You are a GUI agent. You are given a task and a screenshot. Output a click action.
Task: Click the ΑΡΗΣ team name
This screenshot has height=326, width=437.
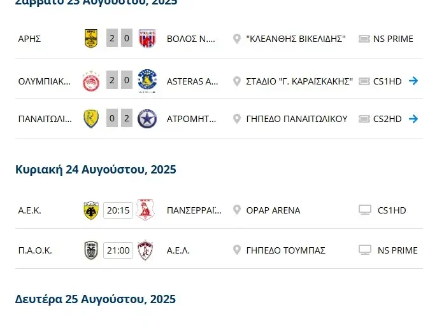point(30,39)
